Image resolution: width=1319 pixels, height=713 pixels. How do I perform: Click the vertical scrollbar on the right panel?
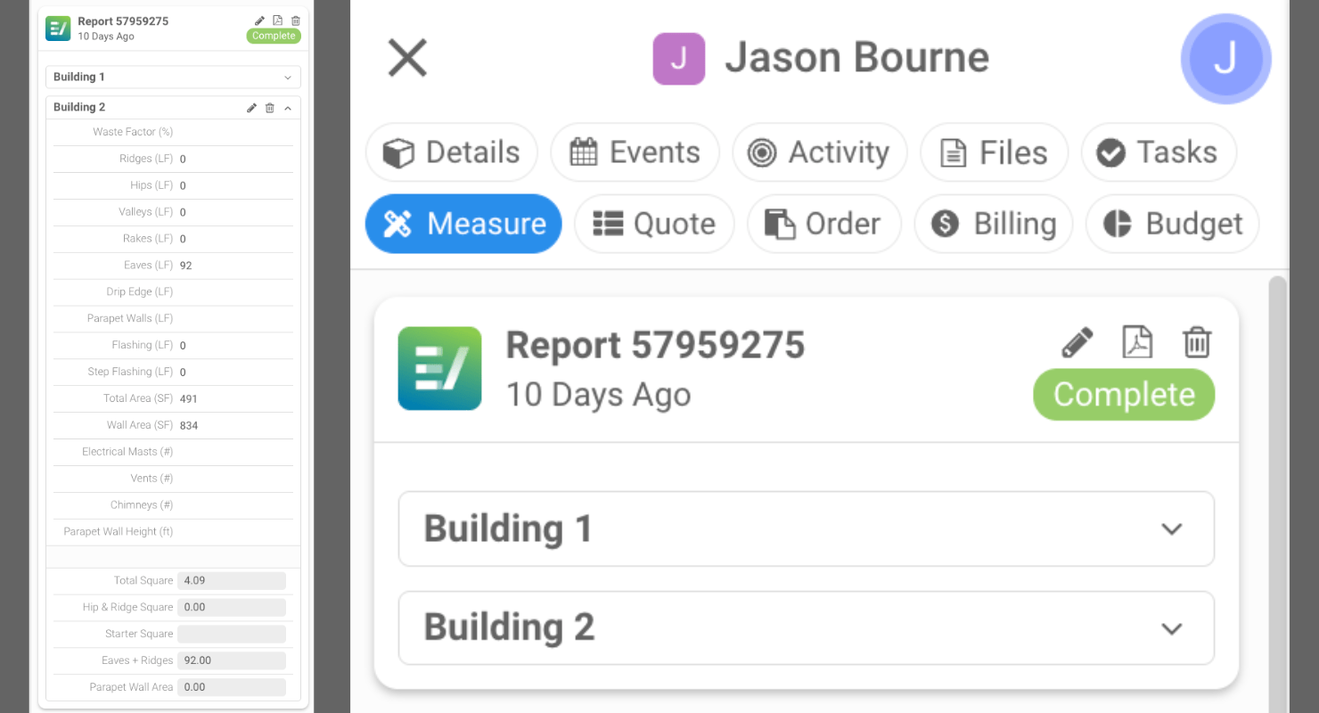tap(1277, 446)
